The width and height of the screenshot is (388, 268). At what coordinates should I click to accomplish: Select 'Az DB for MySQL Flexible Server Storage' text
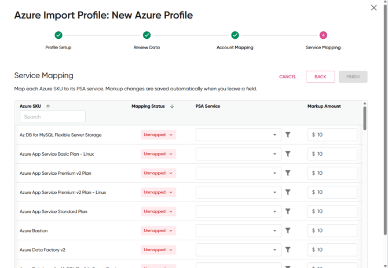click(x=61, y=135)
